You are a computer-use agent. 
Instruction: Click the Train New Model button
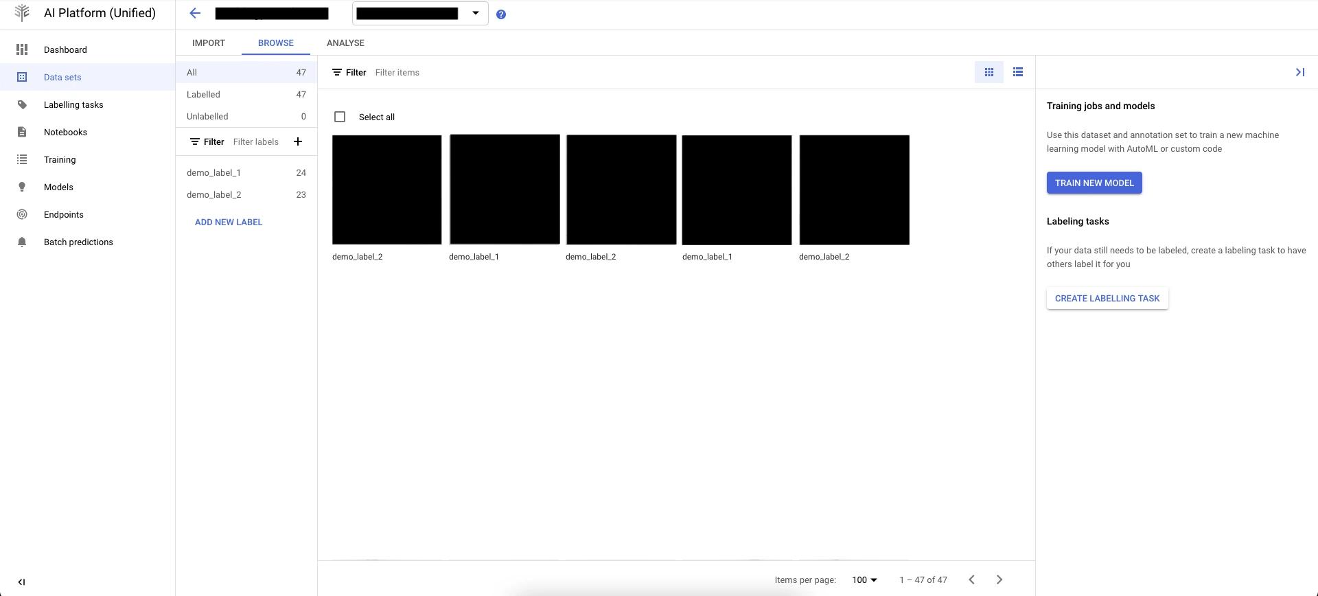[x=1094, y=183]
